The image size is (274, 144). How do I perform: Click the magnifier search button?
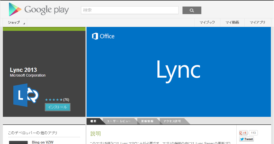click(x=192, y=10)
